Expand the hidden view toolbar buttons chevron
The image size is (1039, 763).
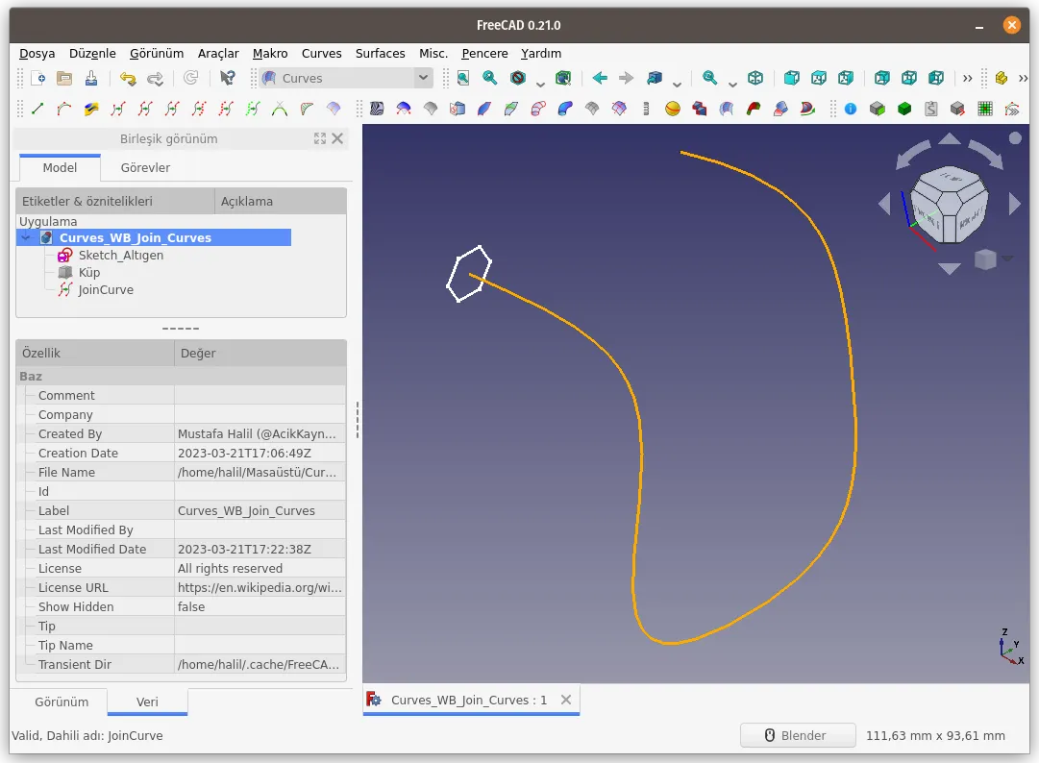pyautogui.click(x=968, y=78)
